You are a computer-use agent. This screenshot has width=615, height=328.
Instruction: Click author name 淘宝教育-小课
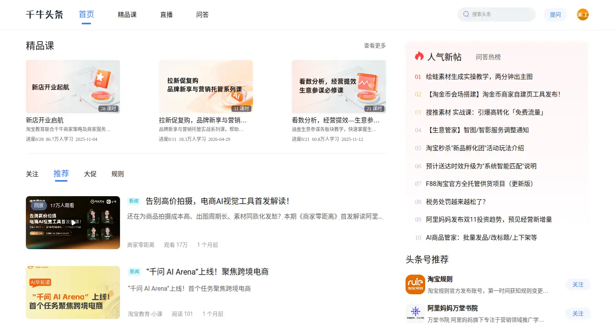pos(145,314)
